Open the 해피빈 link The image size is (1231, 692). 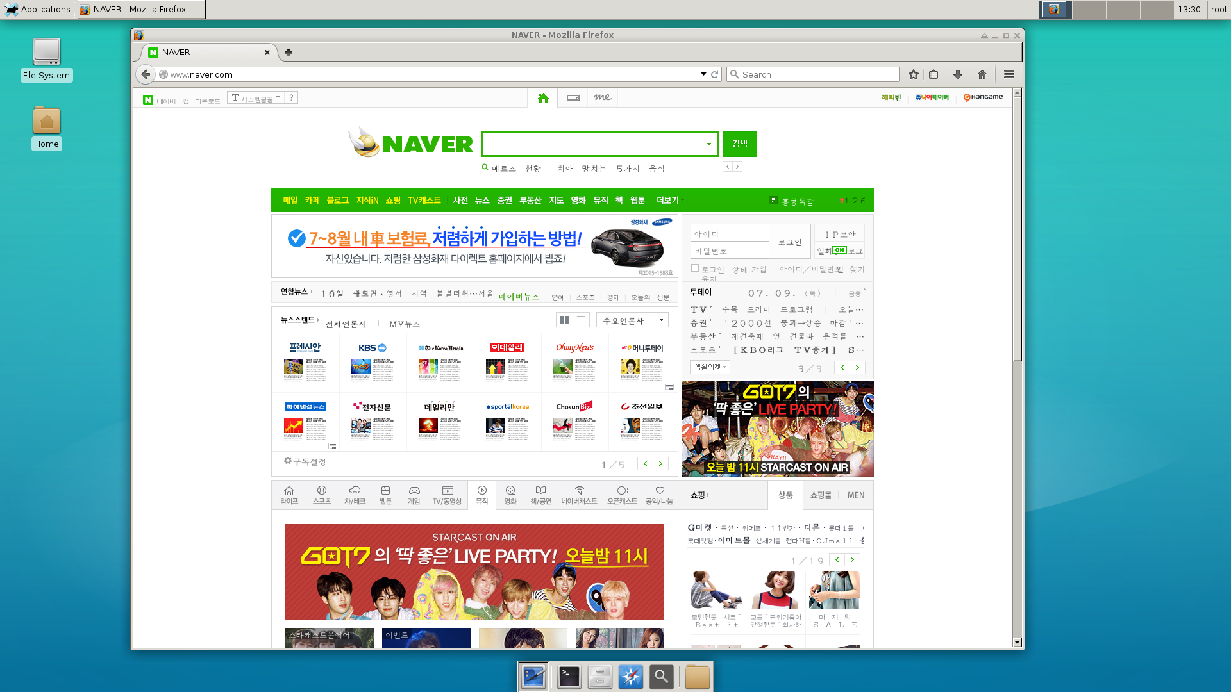pos(891,97)
